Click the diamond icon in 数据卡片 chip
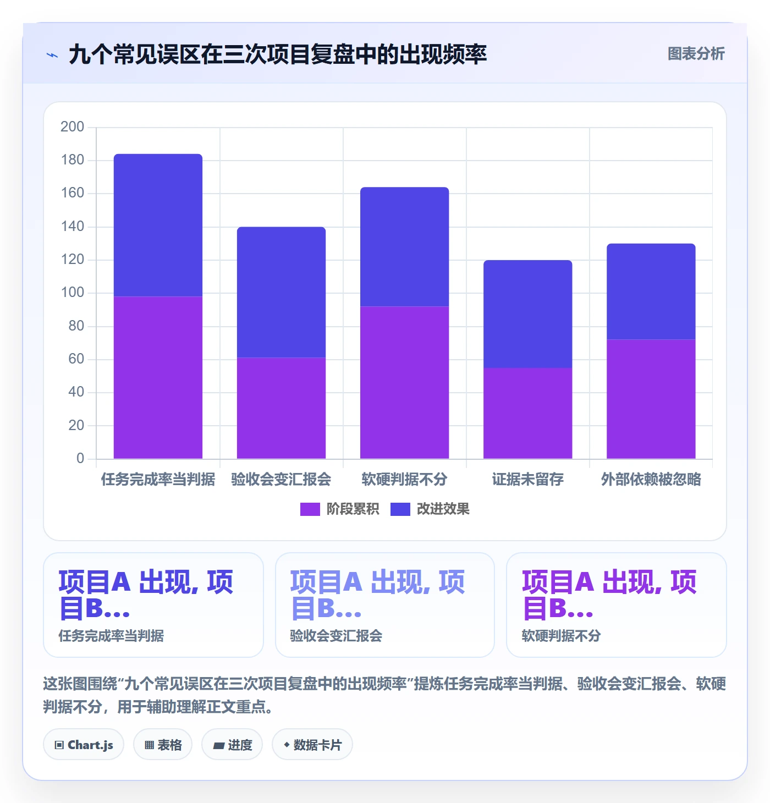This screenshot has width=770, height=803. 287,745
